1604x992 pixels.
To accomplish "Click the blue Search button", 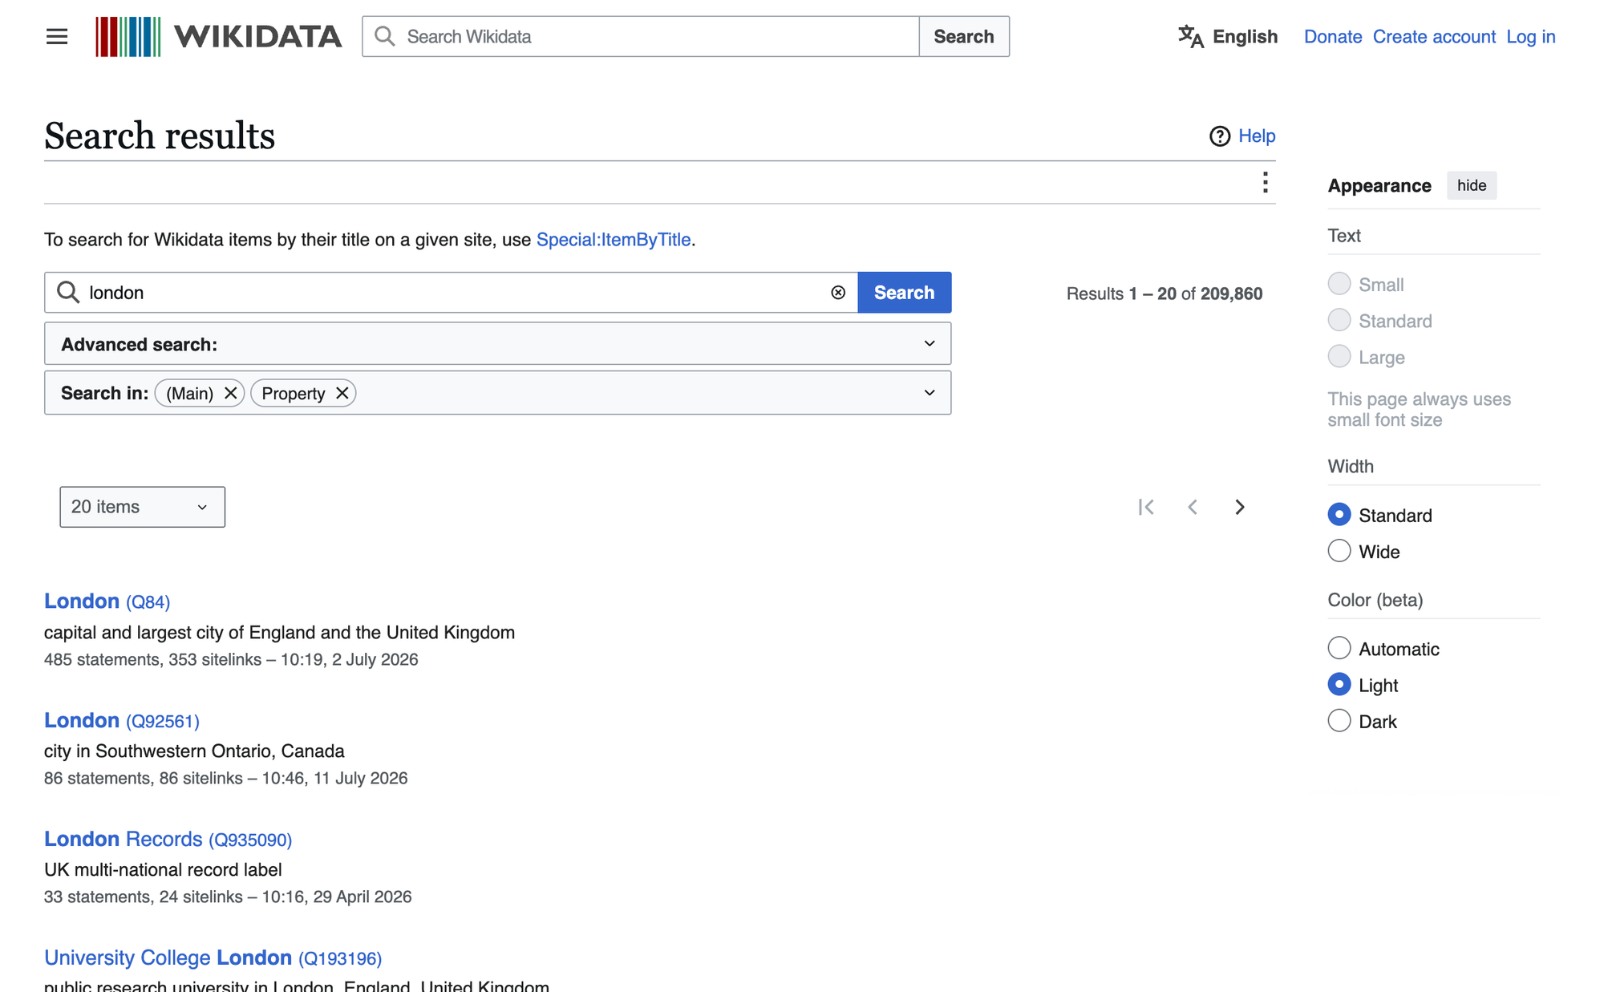I will [905, 293].
